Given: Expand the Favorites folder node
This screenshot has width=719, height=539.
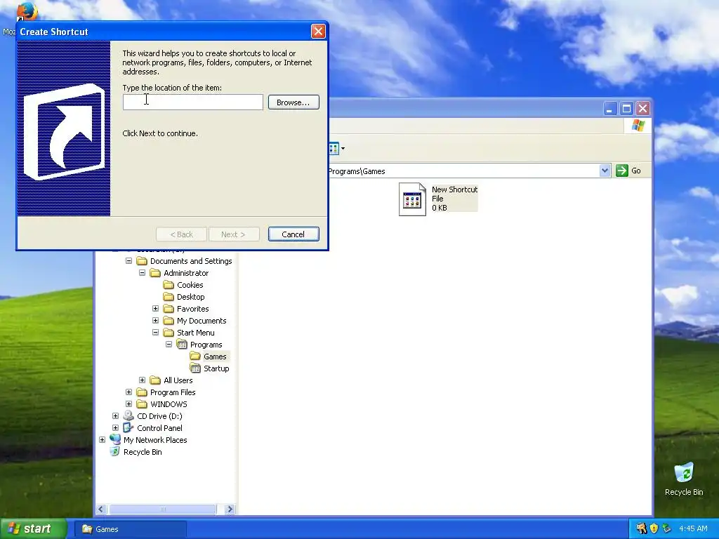Looking at the screenshot, I should point(155,309).
